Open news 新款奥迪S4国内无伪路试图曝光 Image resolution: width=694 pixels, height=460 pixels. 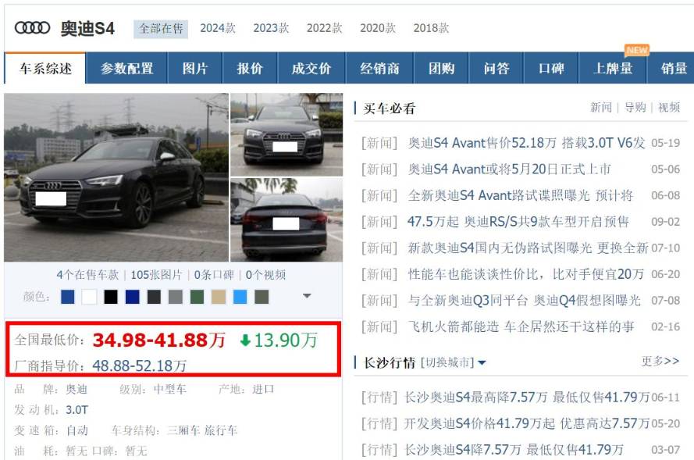click(528, 248)
